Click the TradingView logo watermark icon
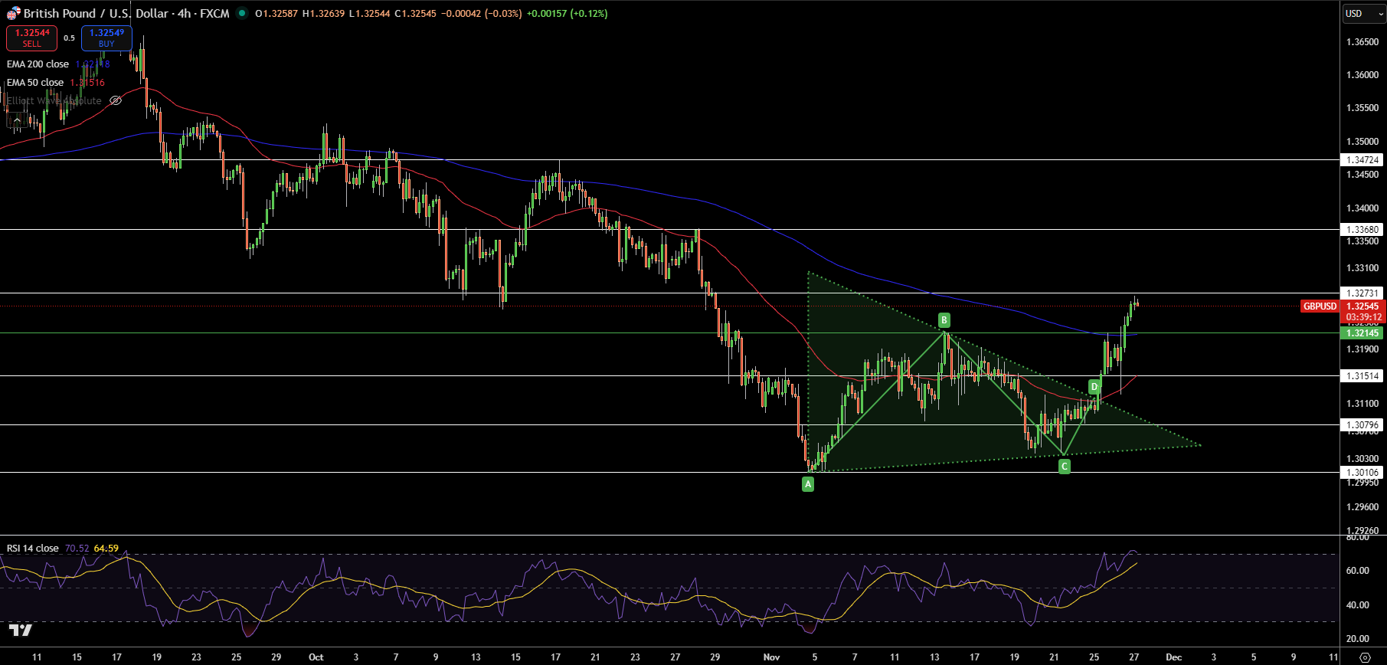This screenshot has width=1387, height=665. click(x=20, y=631)
